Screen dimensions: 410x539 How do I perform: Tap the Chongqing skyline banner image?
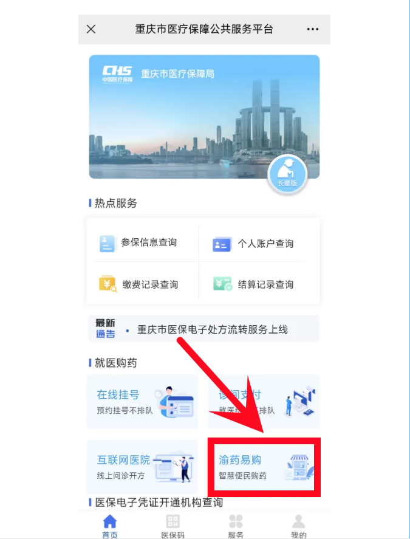coord(204,117)
